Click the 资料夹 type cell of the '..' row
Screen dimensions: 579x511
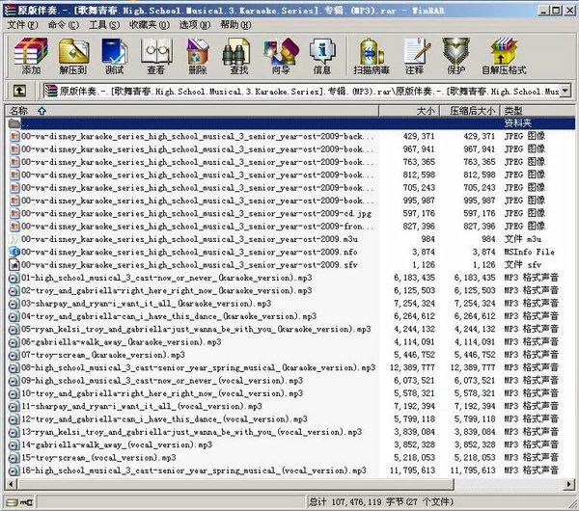(x=518, y=123)
